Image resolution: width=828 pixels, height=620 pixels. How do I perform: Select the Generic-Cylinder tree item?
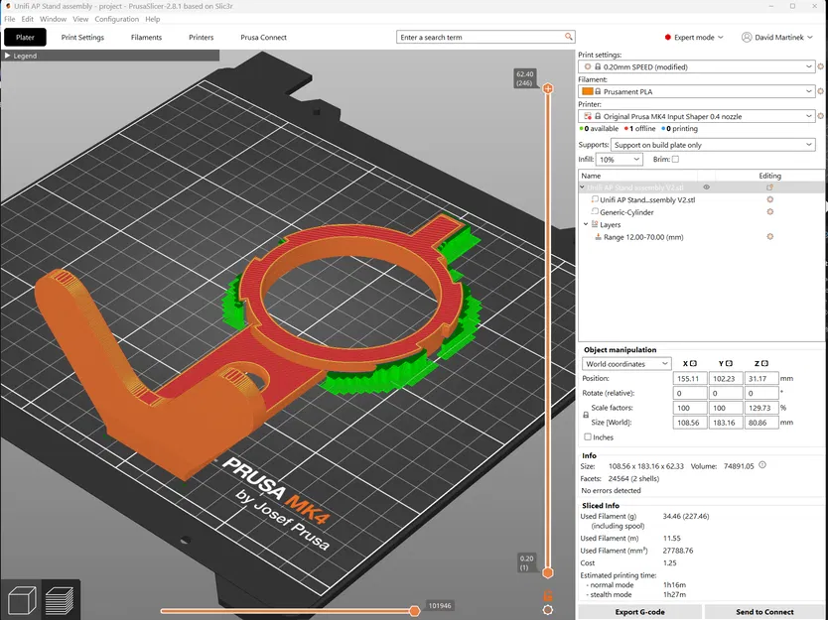click(626, 212)
